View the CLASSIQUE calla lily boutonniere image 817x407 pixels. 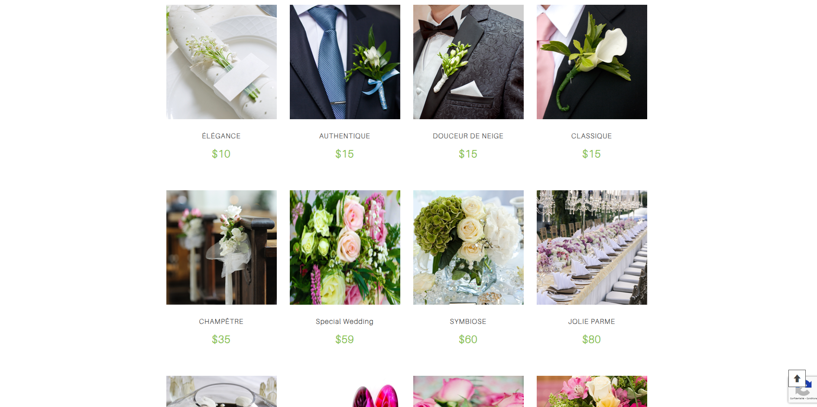coord(592,62)
